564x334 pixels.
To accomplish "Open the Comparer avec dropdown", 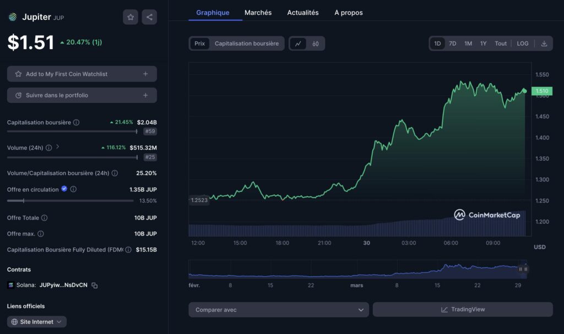I will [278, 309].
